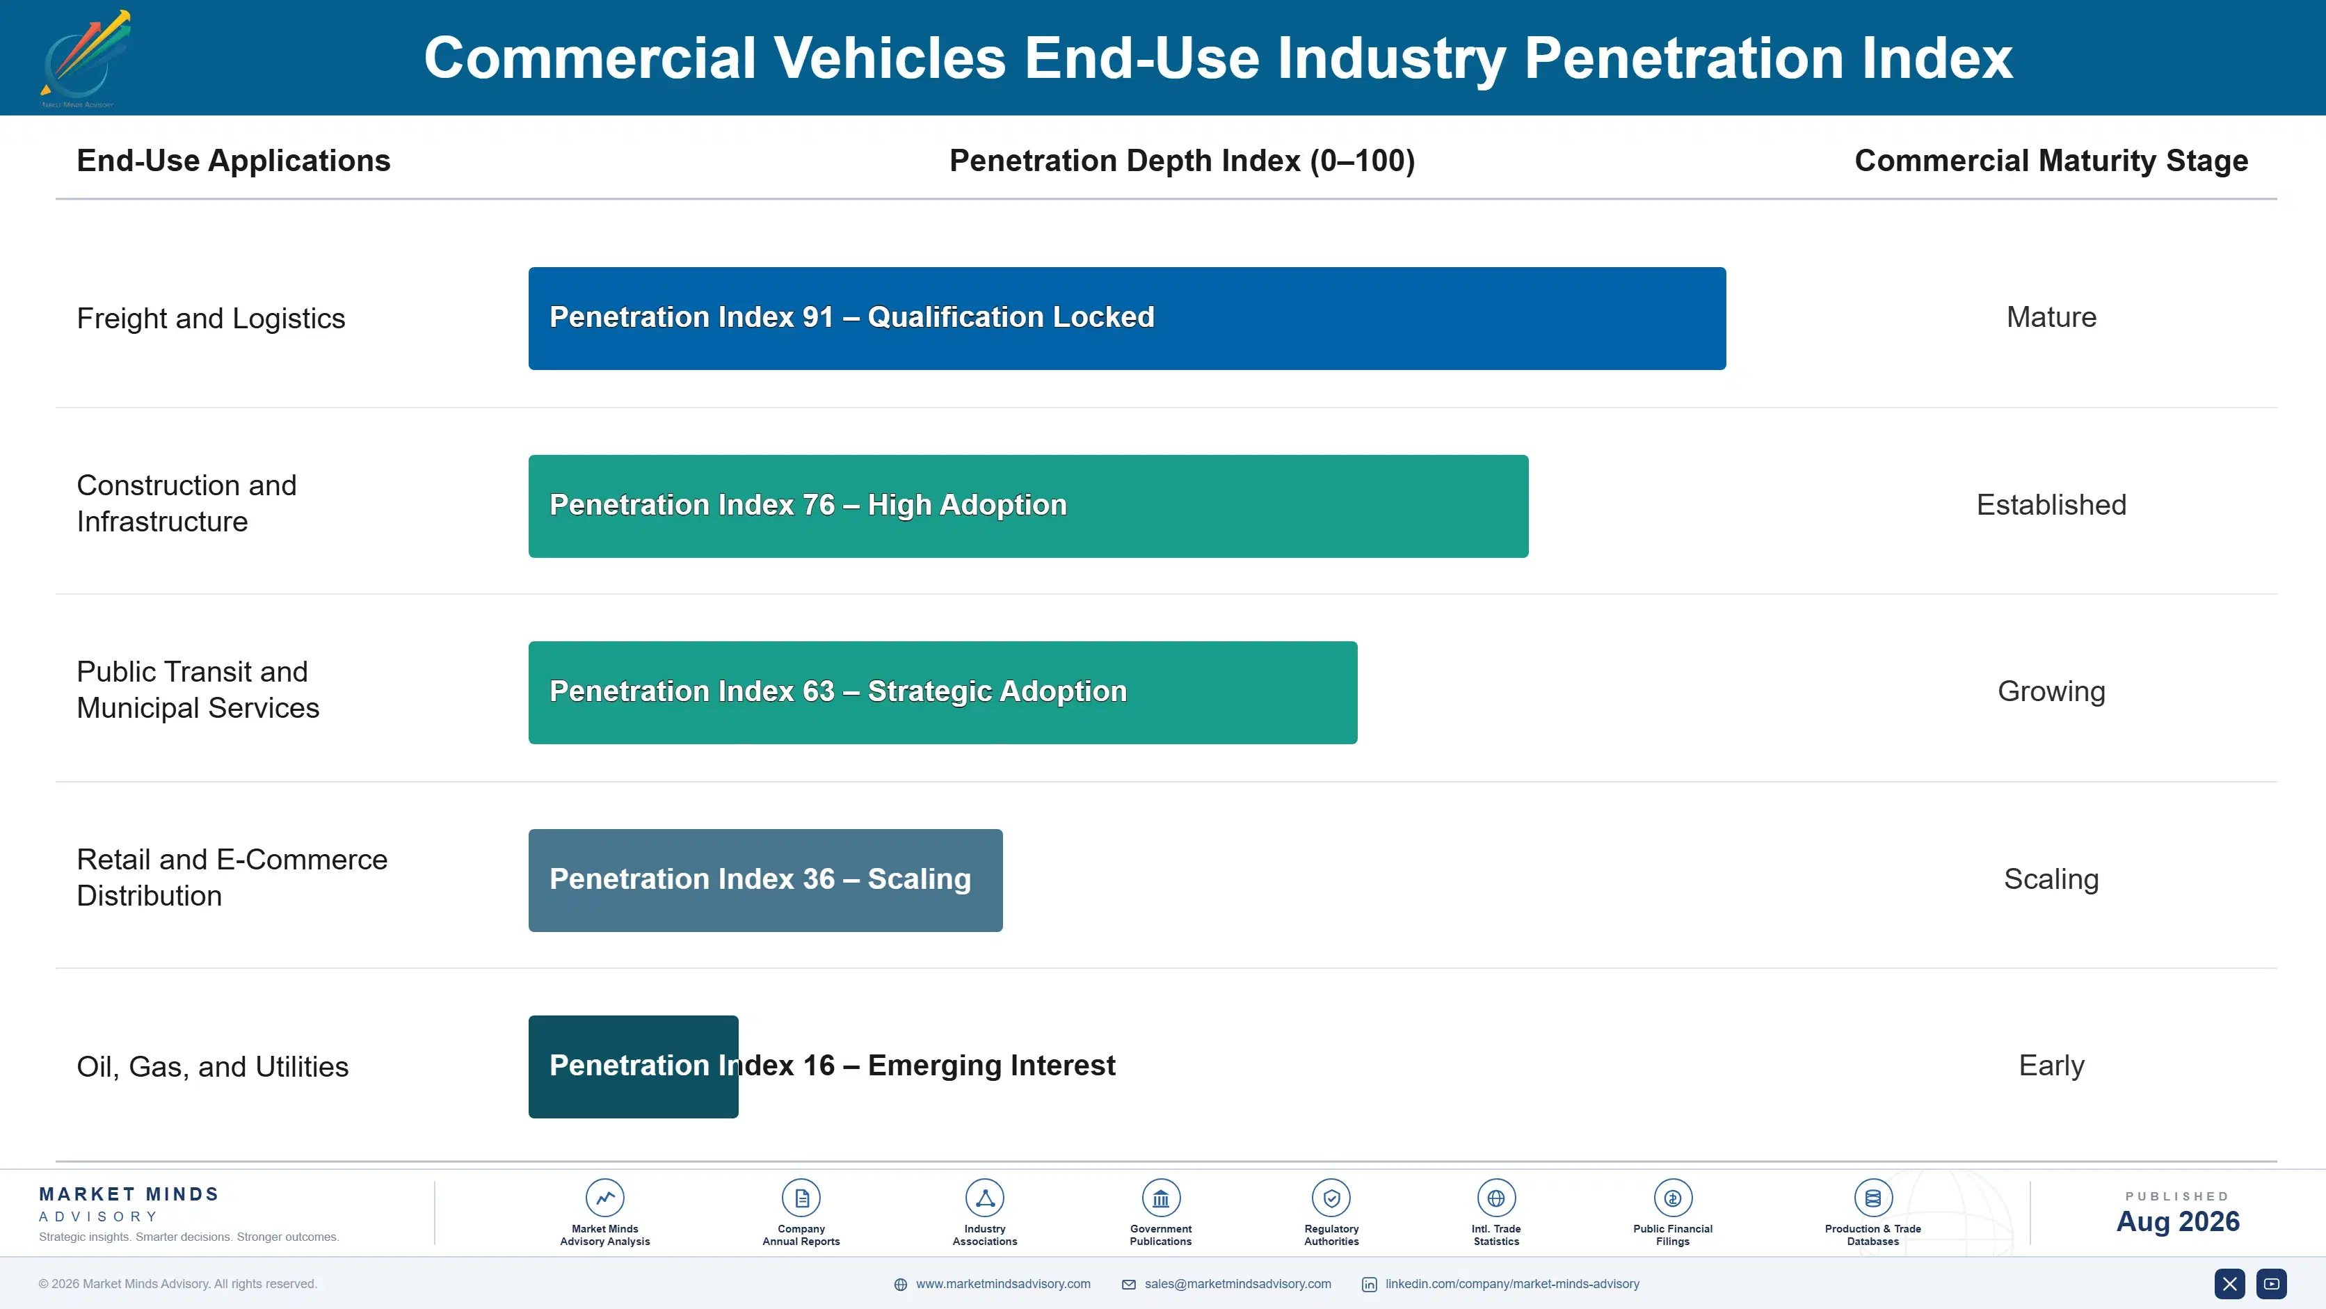Click the globe icon beside website URL
The image size is (2326, 1309).
pyautogui.click(x=900, y=1285)
